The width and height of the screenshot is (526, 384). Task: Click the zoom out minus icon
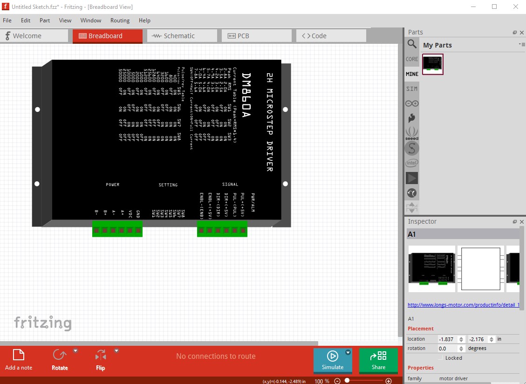click(x=337, y=381)
